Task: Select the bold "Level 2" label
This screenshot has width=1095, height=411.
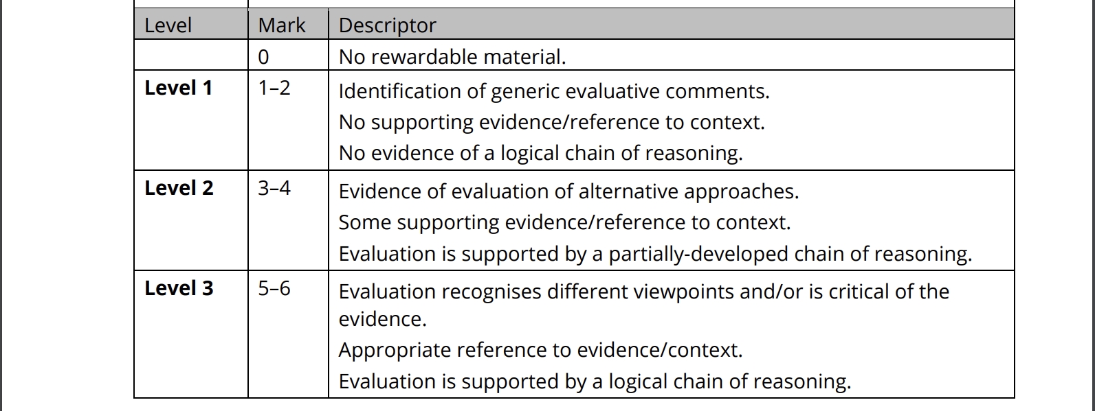Action: coord(179,188)
